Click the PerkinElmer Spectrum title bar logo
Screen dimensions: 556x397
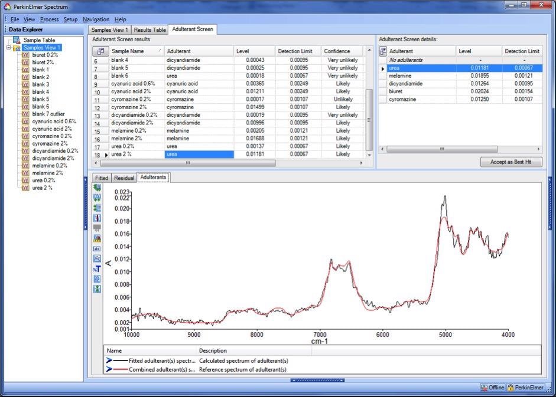(8, 6)
